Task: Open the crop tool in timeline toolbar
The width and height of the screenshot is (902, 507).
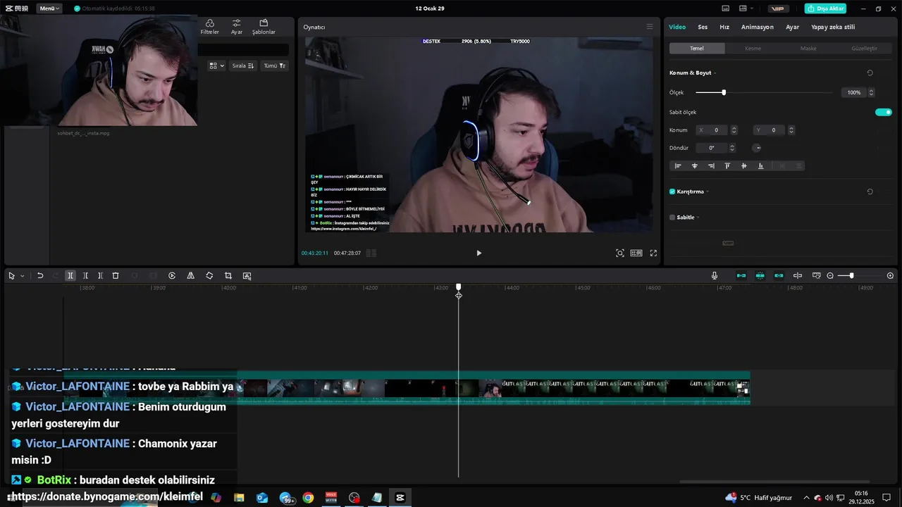Action: coord(228,276)
